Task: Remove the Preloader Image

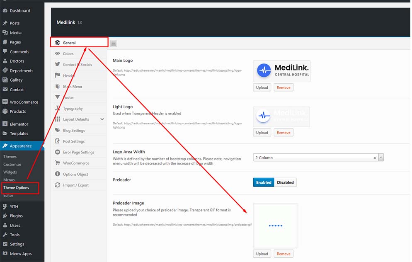Action: point(284,254)
